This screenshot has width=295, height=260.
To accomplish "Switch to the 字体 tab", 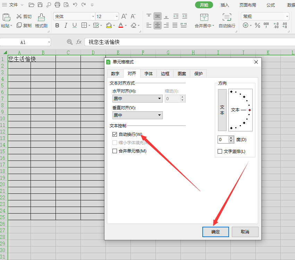I will point(149,73).
